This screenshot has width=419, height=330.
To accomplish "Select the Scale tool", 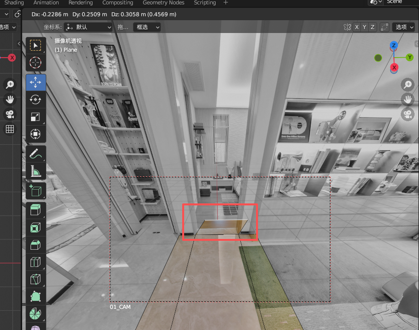I will pyautogui.click(x=36, y=117).
